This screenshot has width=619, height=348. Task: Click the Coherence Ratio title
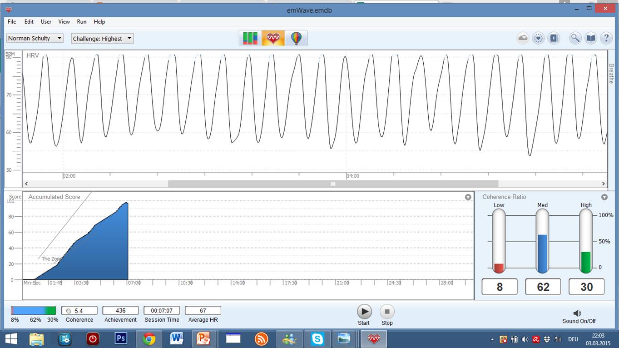(504, 197)
